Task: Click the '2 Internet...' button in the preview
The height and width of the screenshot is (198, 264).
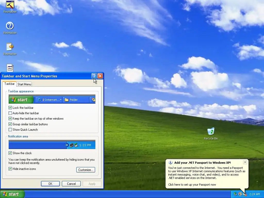Action: (49, 100)
